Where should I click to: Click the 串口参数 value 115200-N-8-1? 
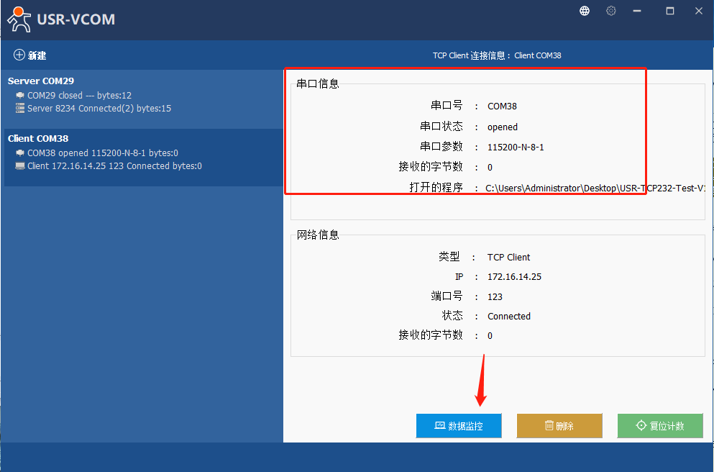[x=516, y=147]
